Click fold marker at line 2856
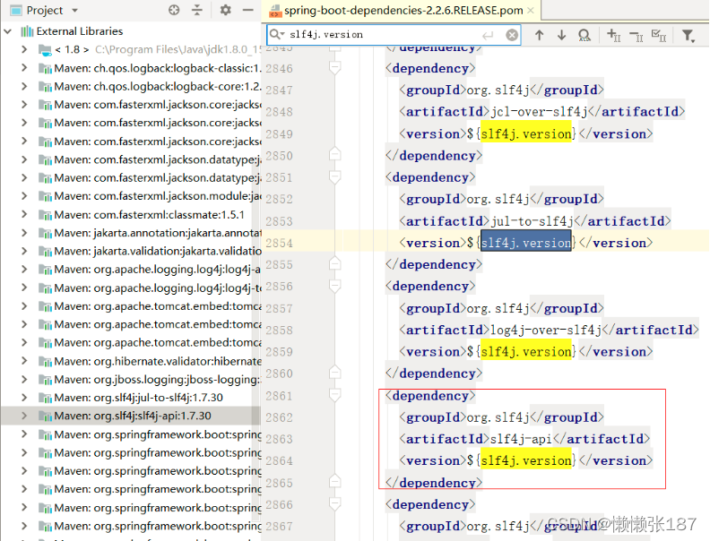 pos(334,287)
